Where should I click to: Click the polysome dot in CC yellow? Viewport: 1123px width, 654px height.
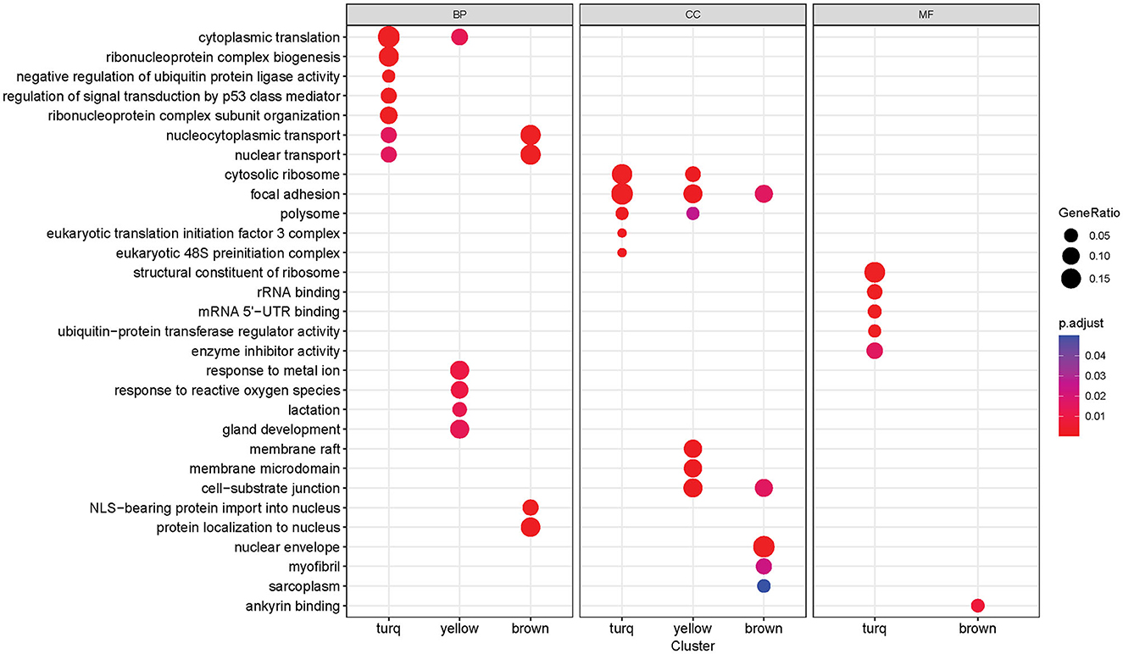click(692, 213)
